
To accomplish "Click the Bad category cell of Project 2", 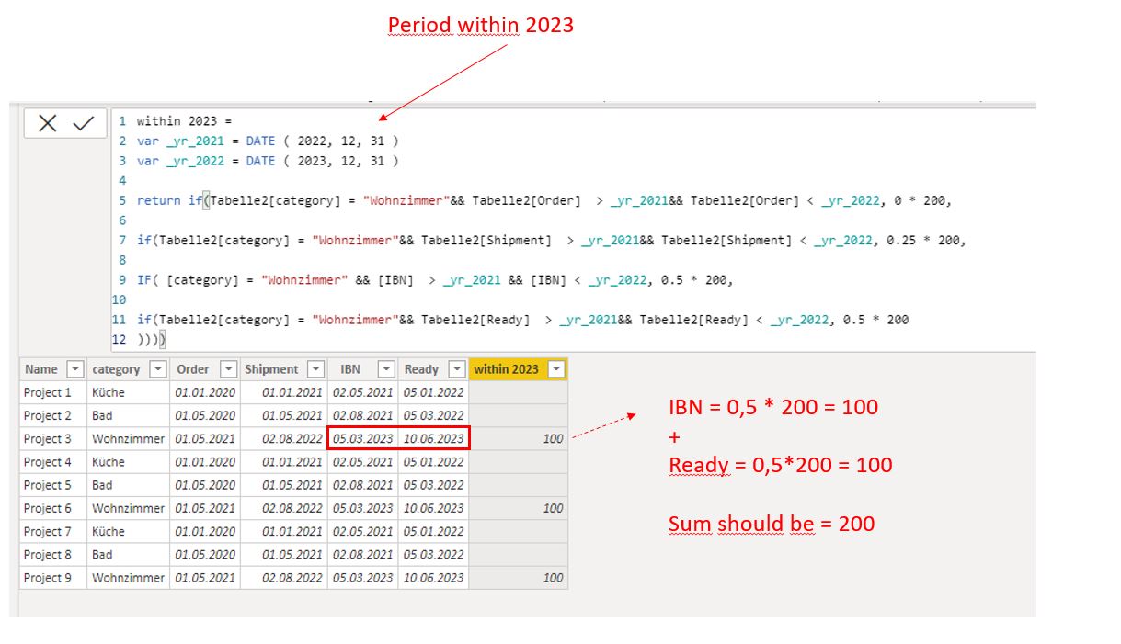I will [129, 415].
